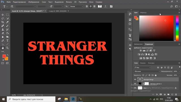181x102 pixels.
Task: Select the Healing Brush tool
Action: 3,26
